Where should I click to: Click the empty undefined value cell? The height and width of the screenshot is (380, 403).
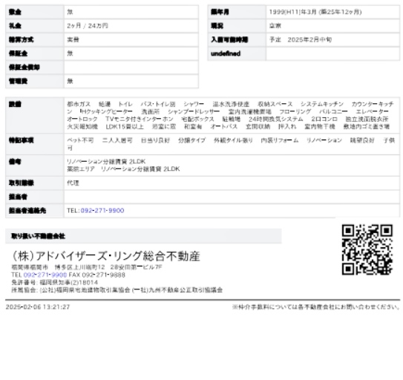[332, 53]
